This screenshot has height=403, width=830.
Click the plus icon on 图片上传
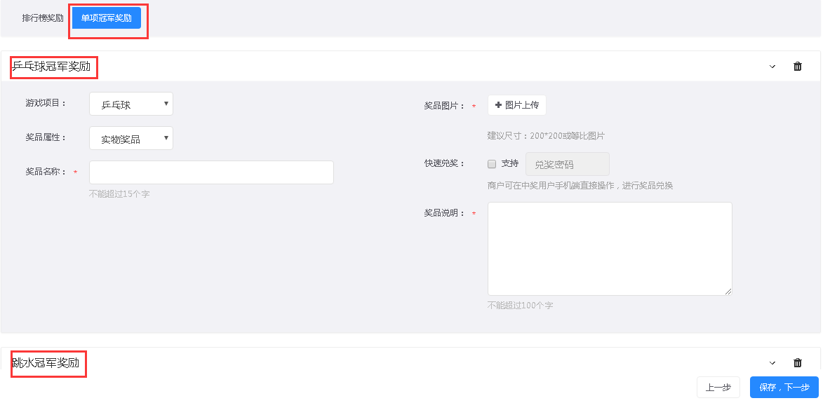(498, 105)
